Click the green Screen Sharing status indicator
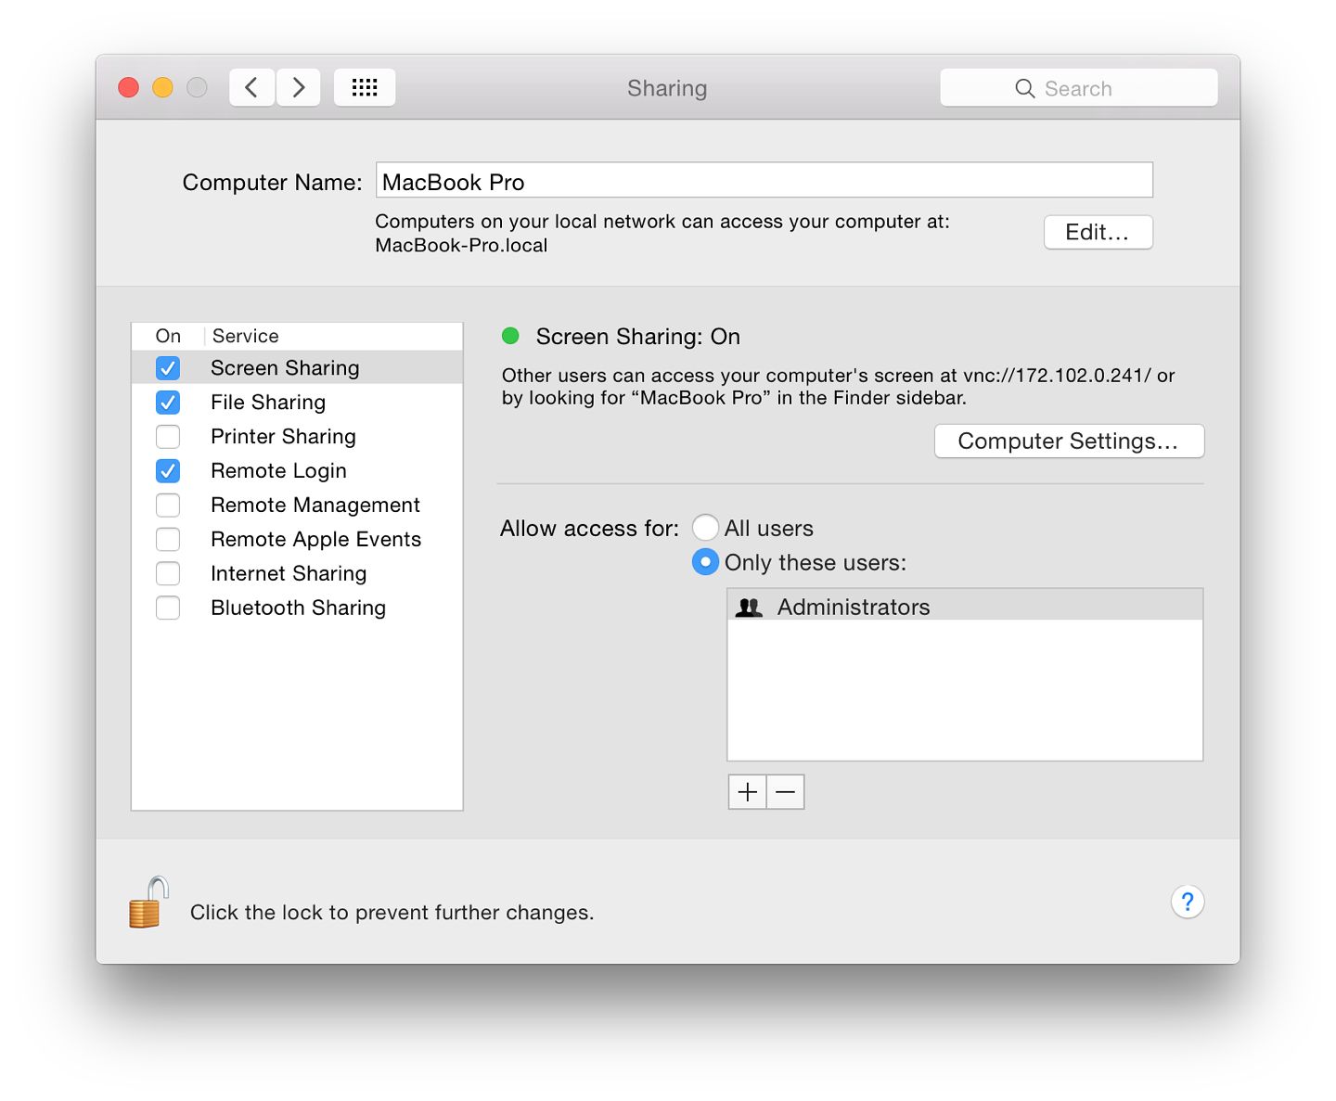This screenshot has width=1336, height=1101. click(x=510, y=336)
